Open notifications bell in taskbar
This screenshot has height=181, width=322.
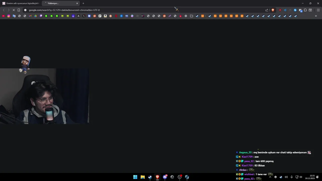(x=317, y=177)
